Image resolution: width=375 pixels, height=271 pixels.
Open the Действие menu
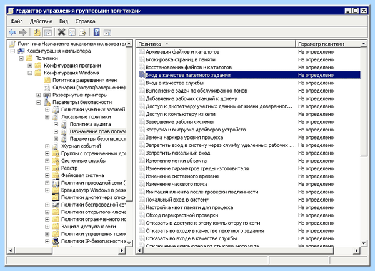tap(41, 21)
